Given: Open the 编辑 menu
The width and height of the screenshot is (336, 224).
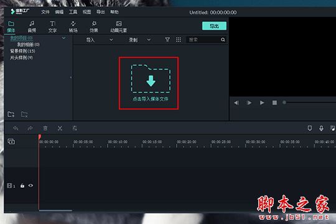Looking at the screenshot, I should (x=59, y=12).
